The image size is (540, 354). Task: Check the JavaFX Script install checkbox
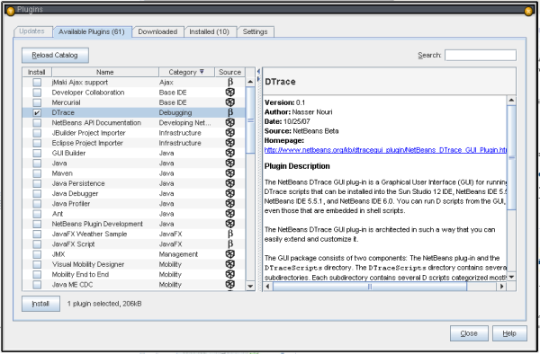click(37, 244)
